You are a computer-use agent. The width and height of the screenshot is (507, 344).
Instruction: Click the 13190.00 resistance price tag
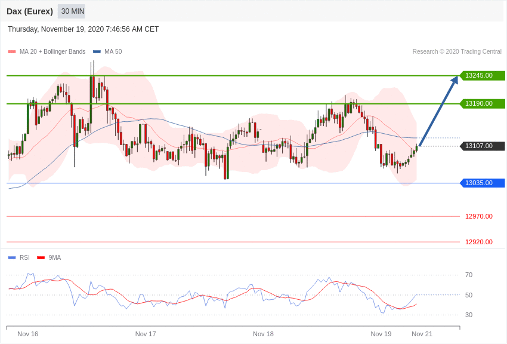coord(482,103)
